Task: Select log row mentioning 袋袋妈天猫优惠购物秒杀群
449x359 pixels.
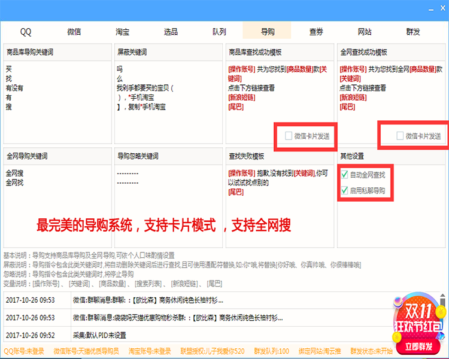Action: [198, 318]
